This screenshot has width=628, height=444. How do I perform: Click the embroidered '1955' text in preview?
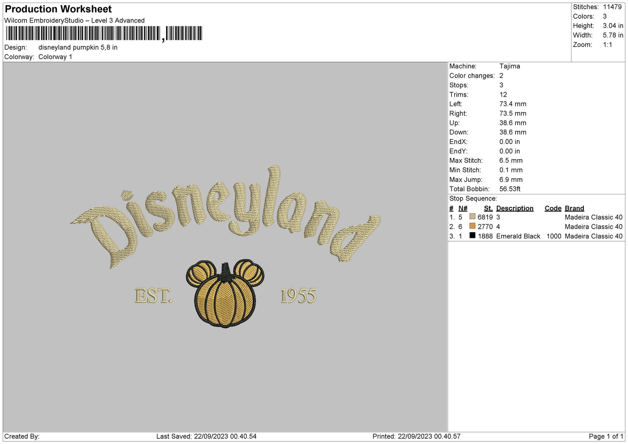pyautogui.click(x=298, y=296)
